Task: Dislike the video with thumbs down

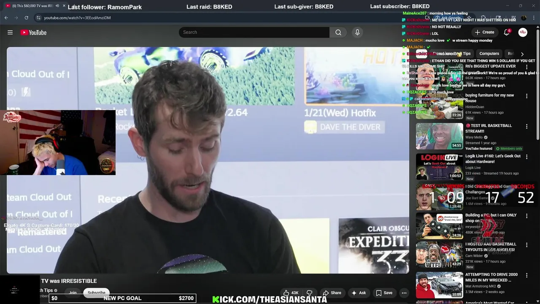Action: coord(309,293)
